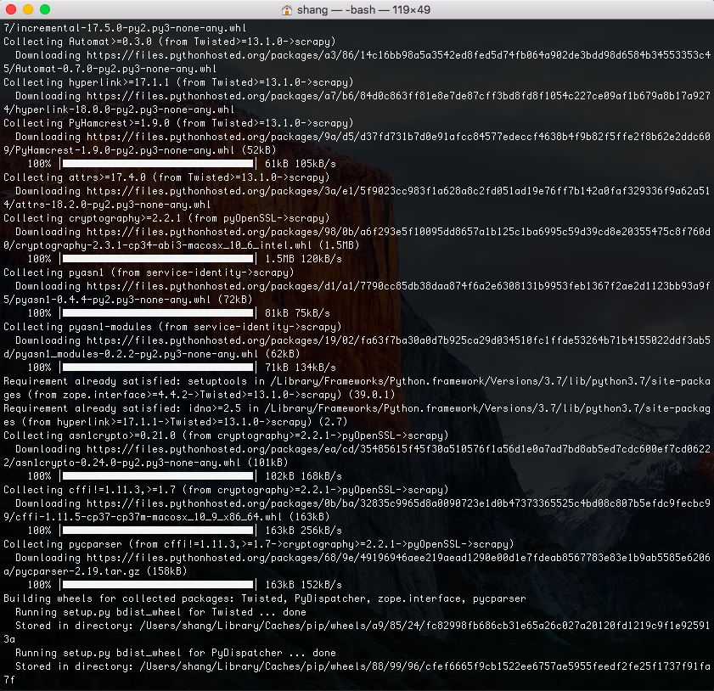Click the line 'Collecting pyasn1 (from service-identity'
Screen dimensions: 714x691
pyautogui.click(x=149, y=272)
